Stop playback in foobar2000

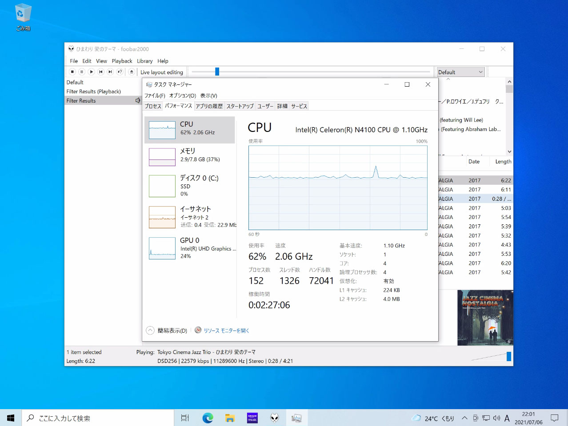click(x=72, y=72)
